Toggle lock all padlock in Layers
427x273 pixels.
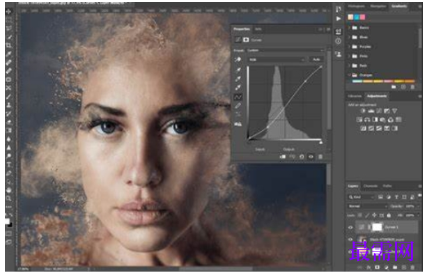coord(389,215)
